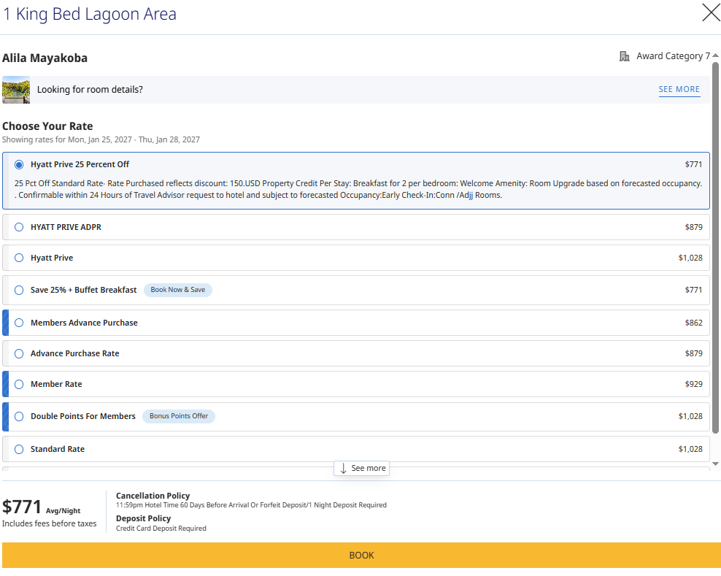
Task: Click the Book Now & Save badge
Action: [x=178, y=290]
